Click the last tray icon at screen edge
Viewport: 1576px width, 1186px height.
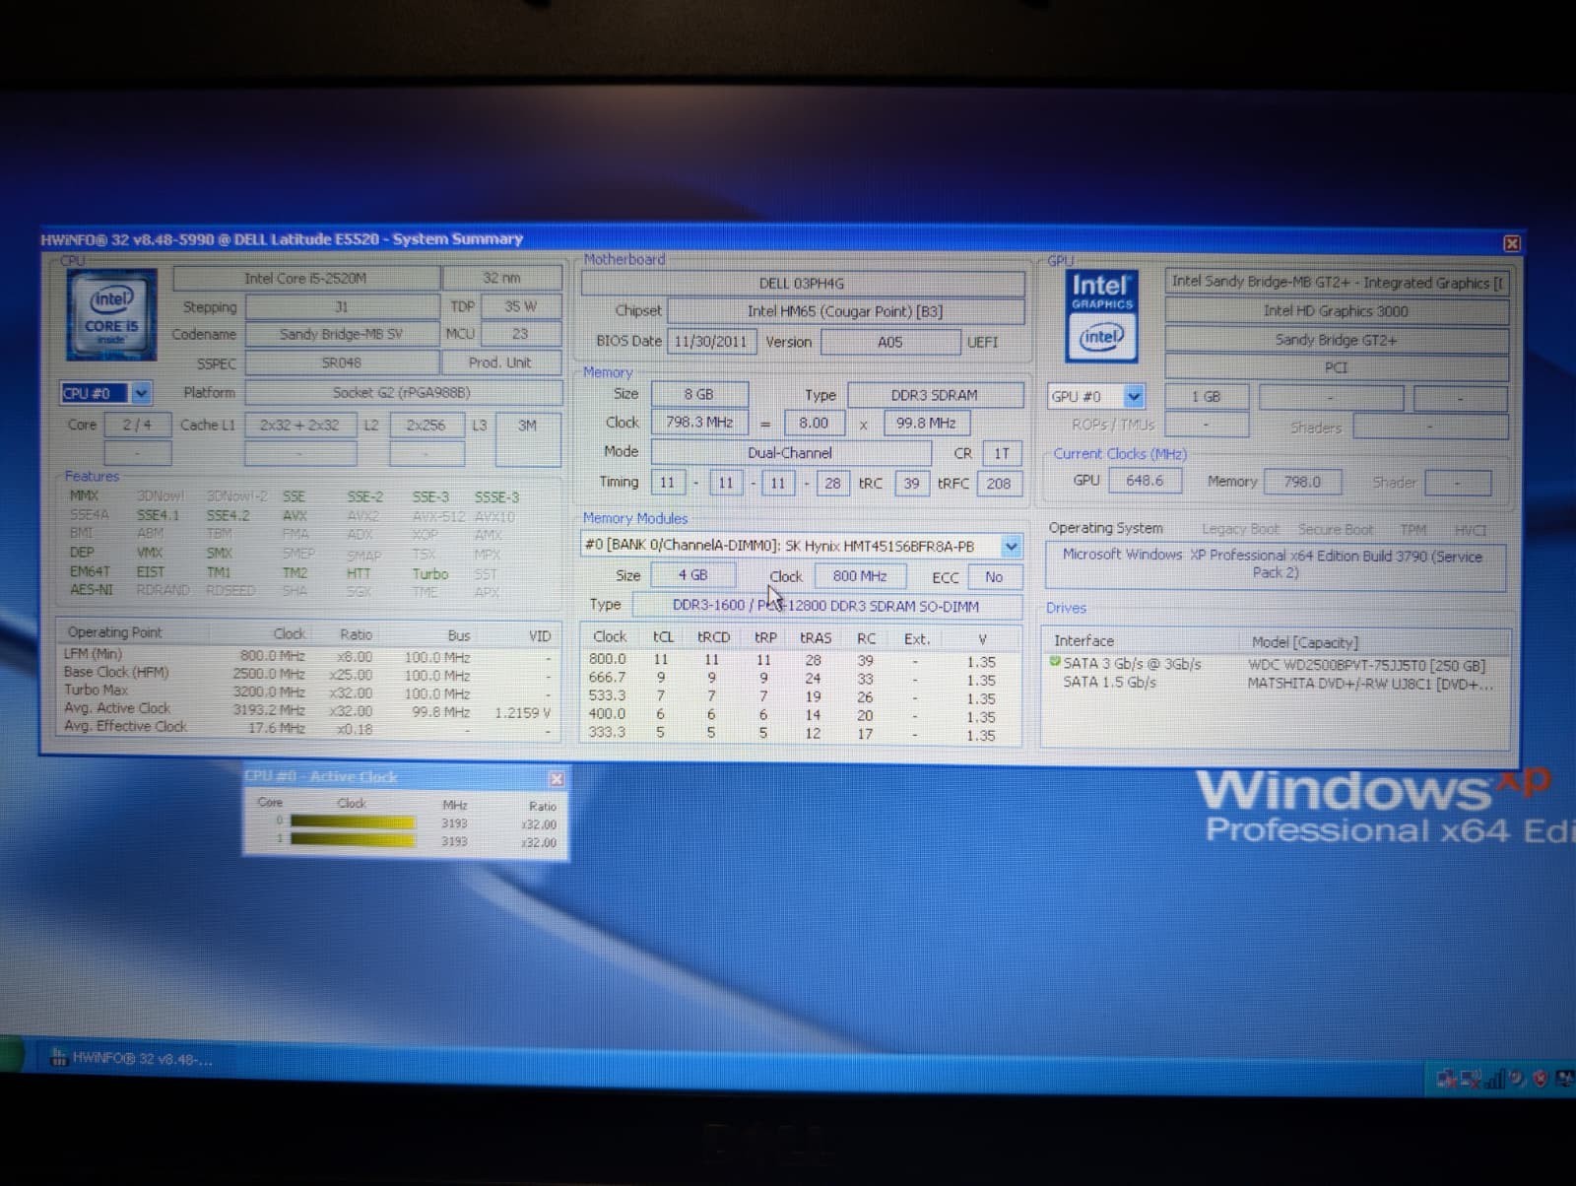point(1564,1079)
